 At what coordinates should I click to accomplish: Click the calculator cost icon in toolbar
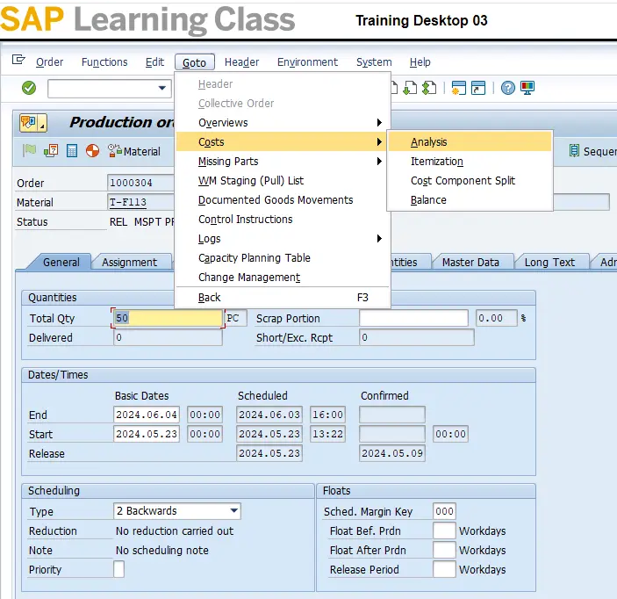point(72,151)
